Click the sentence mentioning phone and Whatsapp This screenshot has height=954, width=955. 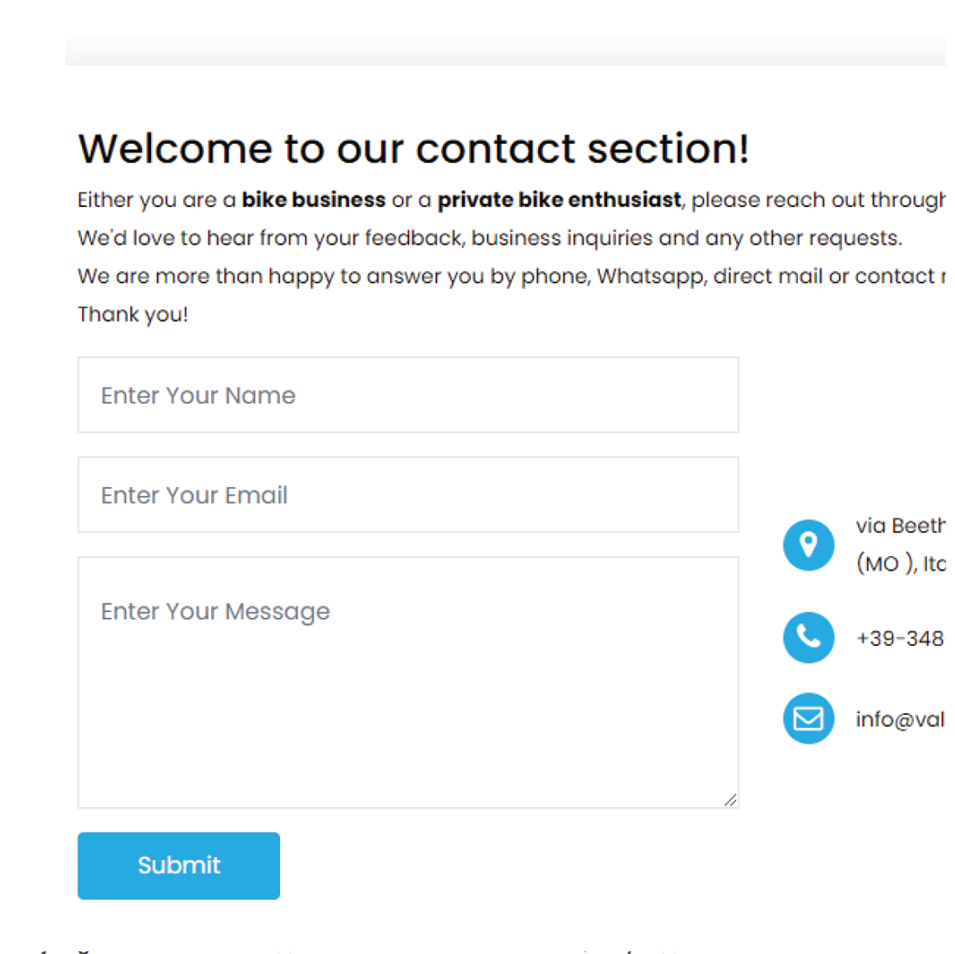[510, 277]
